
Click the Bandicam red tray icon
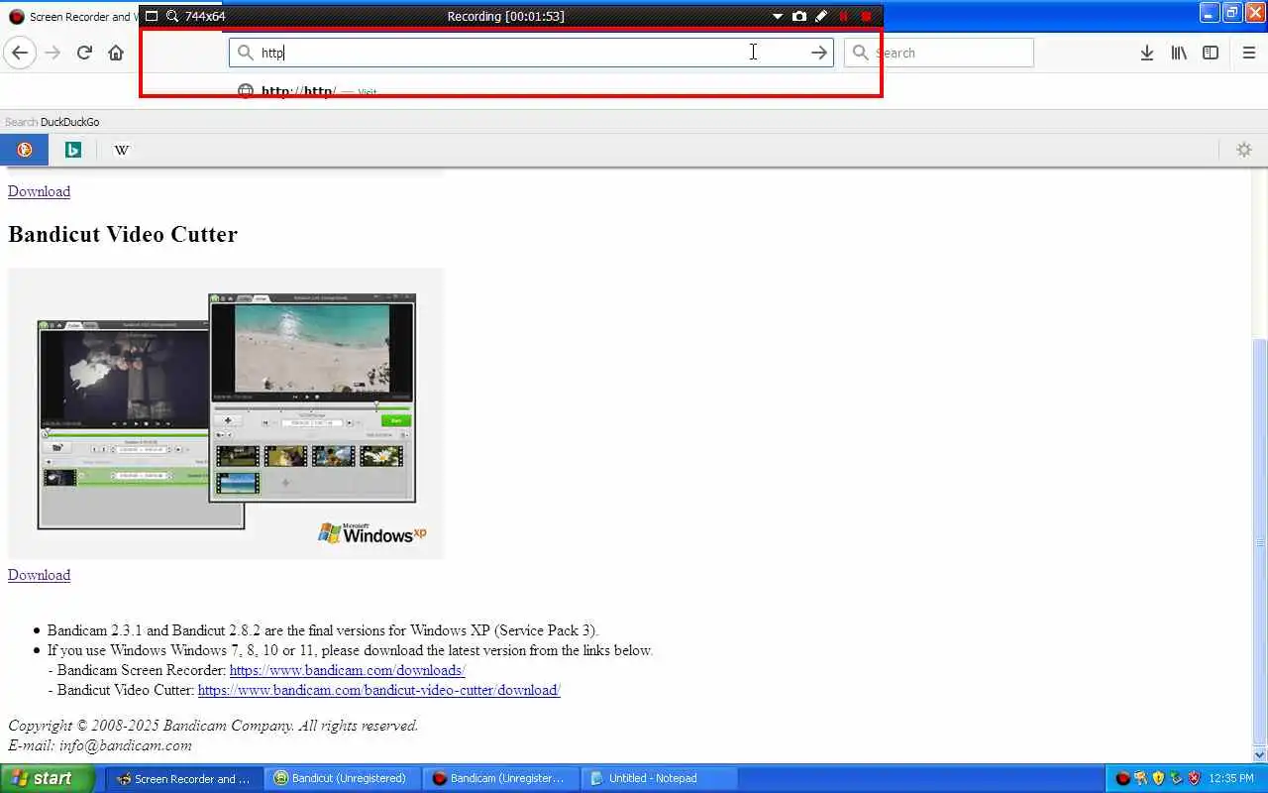click(x=1122, y=778)
